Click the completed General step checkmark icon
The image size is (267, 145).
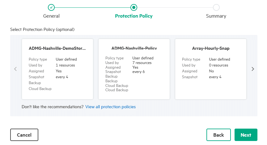click(x=51, y=7)
